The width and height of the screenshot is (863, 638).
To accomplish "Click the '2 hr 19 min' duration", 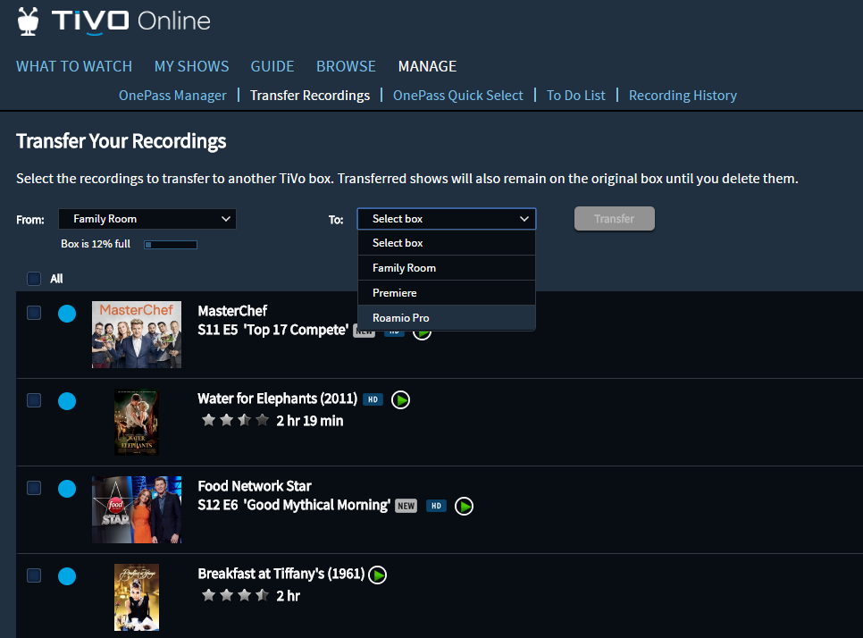I will pyautogui.click(x=310, y=421).
